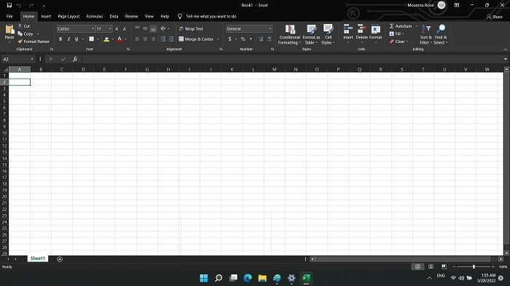The image size is (510, 286).
Task: Click the Insert cells icon
Action: [x=348, y=29]
